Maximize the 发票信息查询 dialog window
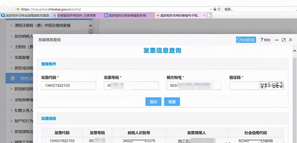Screen dimensions: 297x143 284,40
